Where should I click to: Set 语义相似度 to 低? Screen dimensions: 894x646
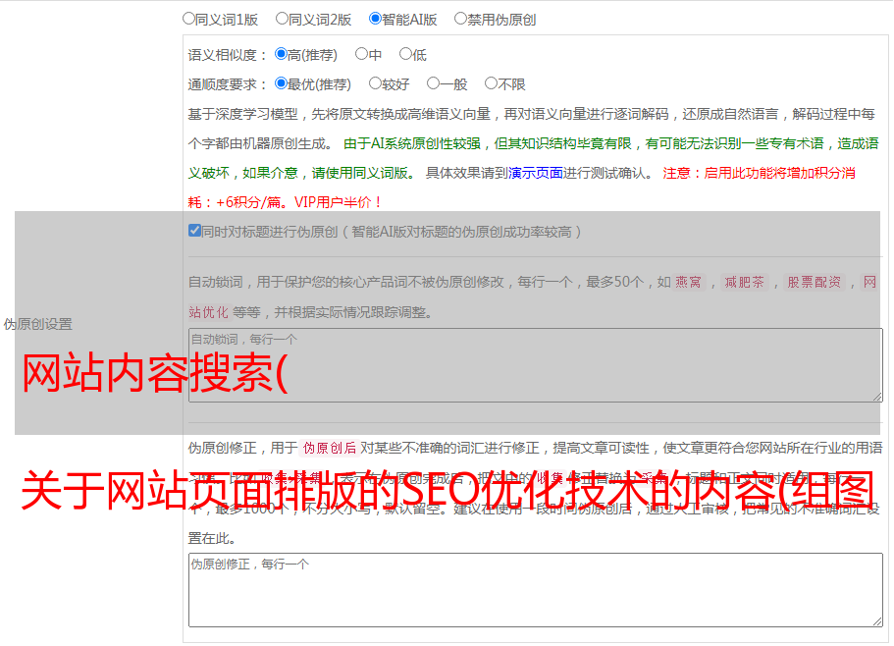[x=405, y=54]
